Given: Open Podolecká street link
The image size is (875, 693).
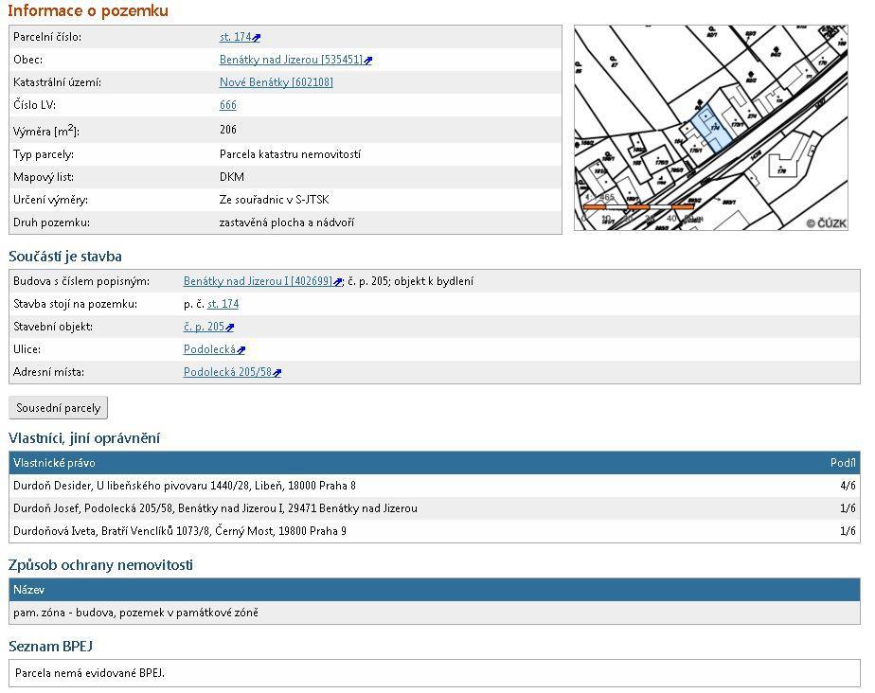Looking at the screenshot, I should (x=209, y=349).
